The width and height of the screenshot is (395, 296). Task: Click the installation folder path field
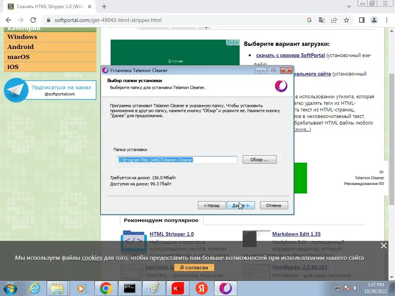[x=177, y=160]
